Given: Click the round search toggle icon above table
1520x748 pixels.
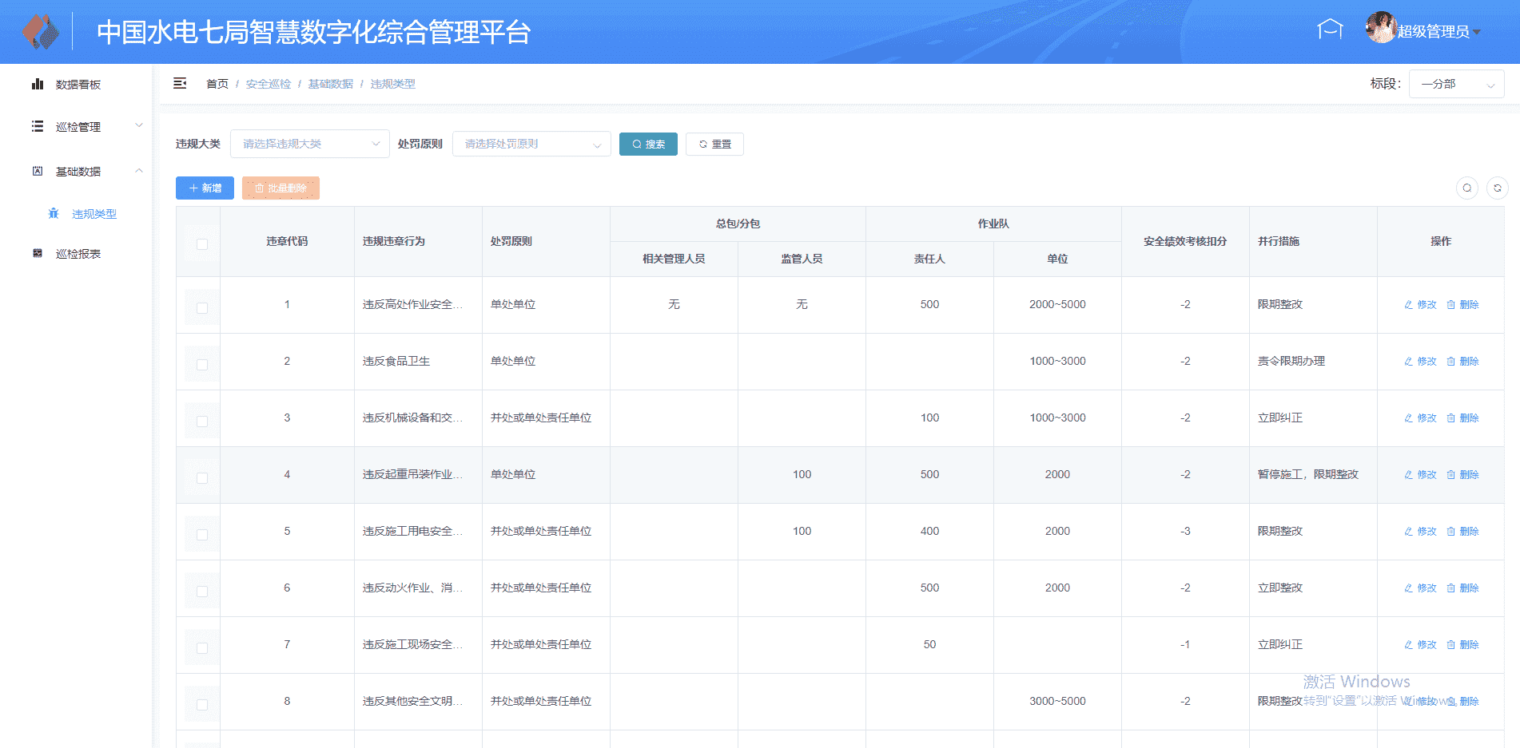Looking at the screenshot, I should [x=1466, y=188].
